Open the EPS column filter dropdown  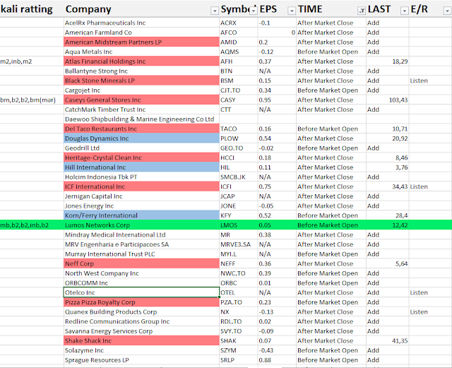[292, 11]
